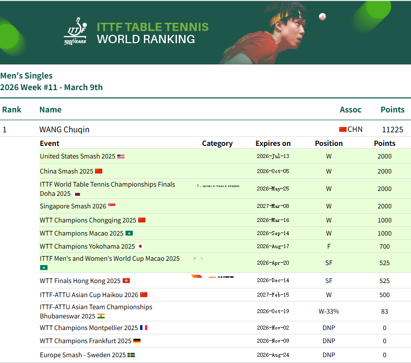This screenshot has height=363, width=411.
Task: Click the Event sub-table header
Action: [x=49, y=143]
